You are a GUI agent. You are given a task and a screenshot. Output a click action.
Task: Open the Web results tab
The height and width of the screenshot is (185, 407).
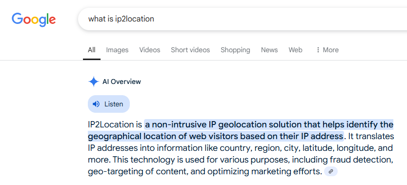[295, 50]
